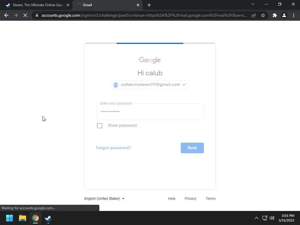The image size is (300, 225).
Task: Open account switcher collabvmsteam111@gmail.com
Action: 150,85
